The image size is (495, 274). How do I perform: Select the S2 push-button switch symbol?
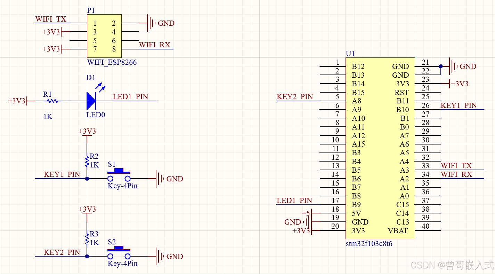[x=119, y=252]
